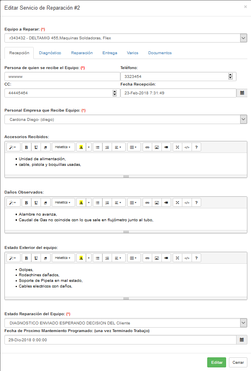Screen dimensions: 251x371
Task: Open the Documentos tab
Action: [x=159, y=53]
